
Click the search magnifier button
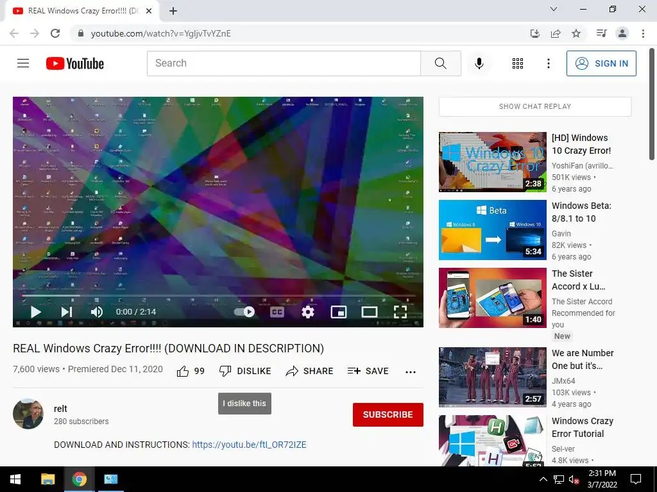(440, 63)
